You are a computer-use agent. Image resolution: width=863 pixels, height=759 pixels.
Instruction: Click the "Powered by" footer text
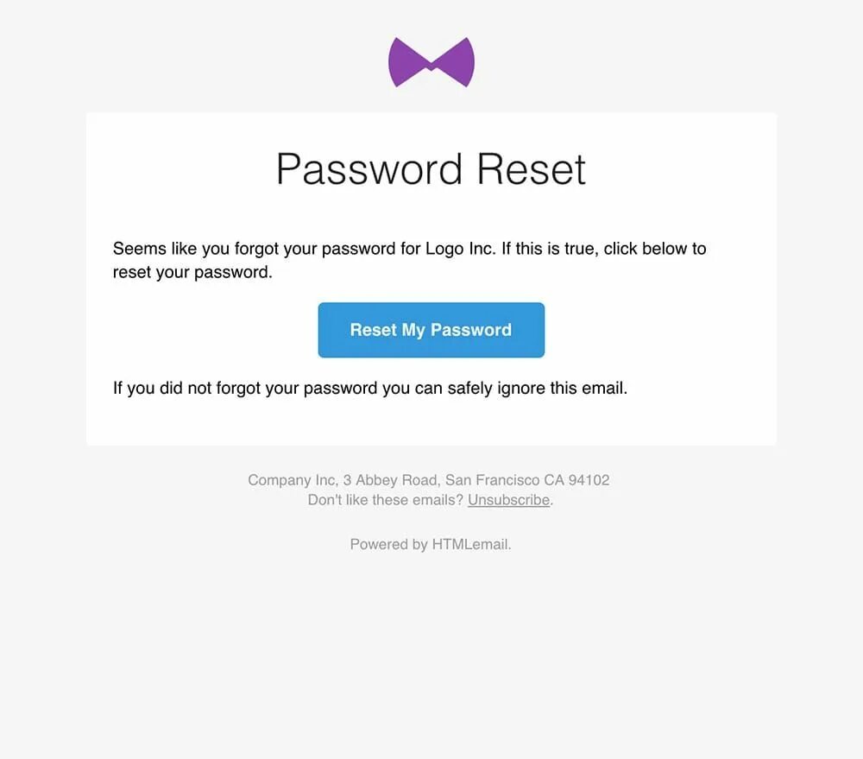click(x=389, y=545)
